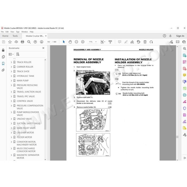Screen dimensions: 187x187
Task: Expand the TRACK ROLLER bookmark
Action: (11, 62)
